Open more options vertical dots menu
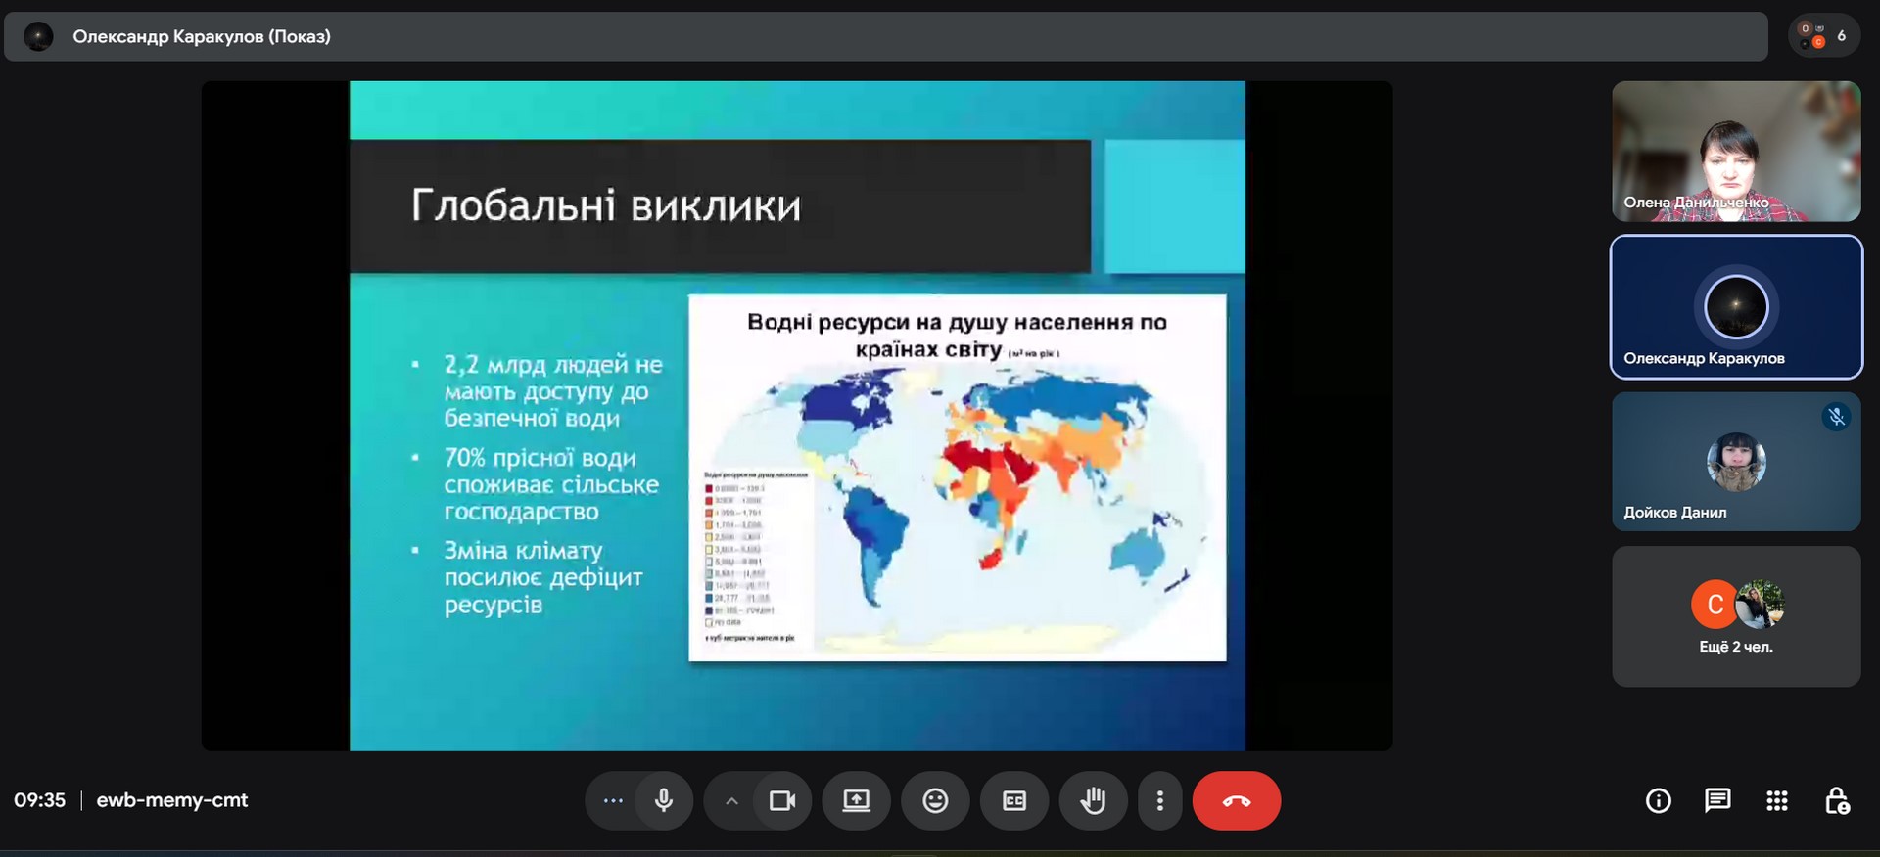 [x=1160, y=800]
